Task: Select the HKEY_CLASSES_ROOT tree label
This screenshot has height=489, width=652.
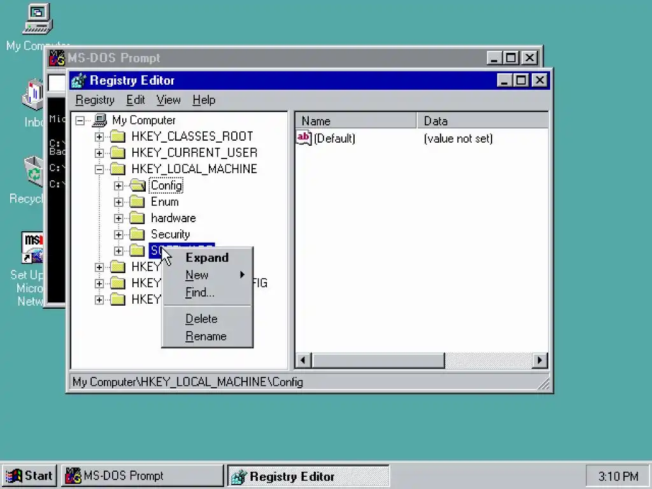Action: (192, 136)
